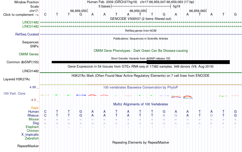
Task: Open the first LINC01482 GENCODE transcript label
Action: tap(31, 22)
